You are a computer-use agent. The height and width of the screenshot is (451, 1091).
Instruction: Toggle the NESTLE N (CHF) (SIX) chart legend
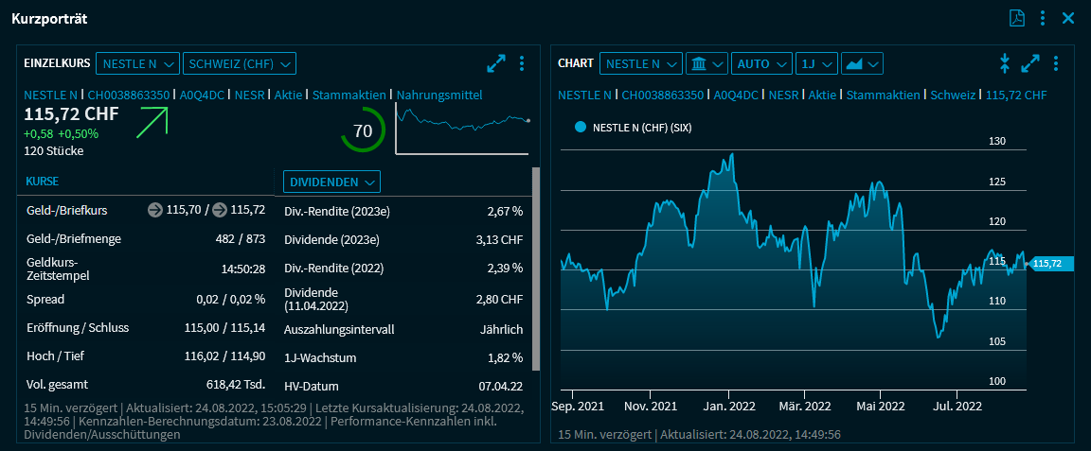tap(581, 127)
